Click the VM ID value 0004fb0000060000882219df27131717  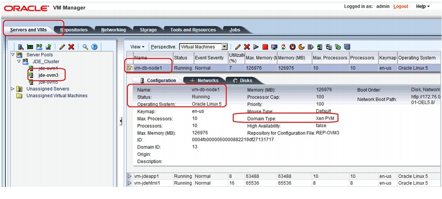tap(233, 139)
